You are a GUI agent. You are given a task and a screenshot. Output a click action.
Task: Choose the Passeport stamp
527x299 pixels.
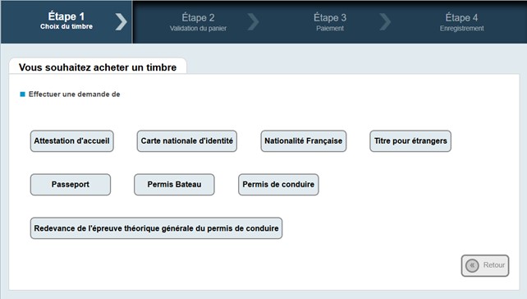(71, 185)
